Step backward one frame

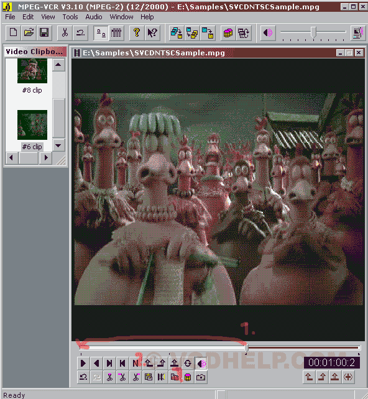click(x=122, y=363)
